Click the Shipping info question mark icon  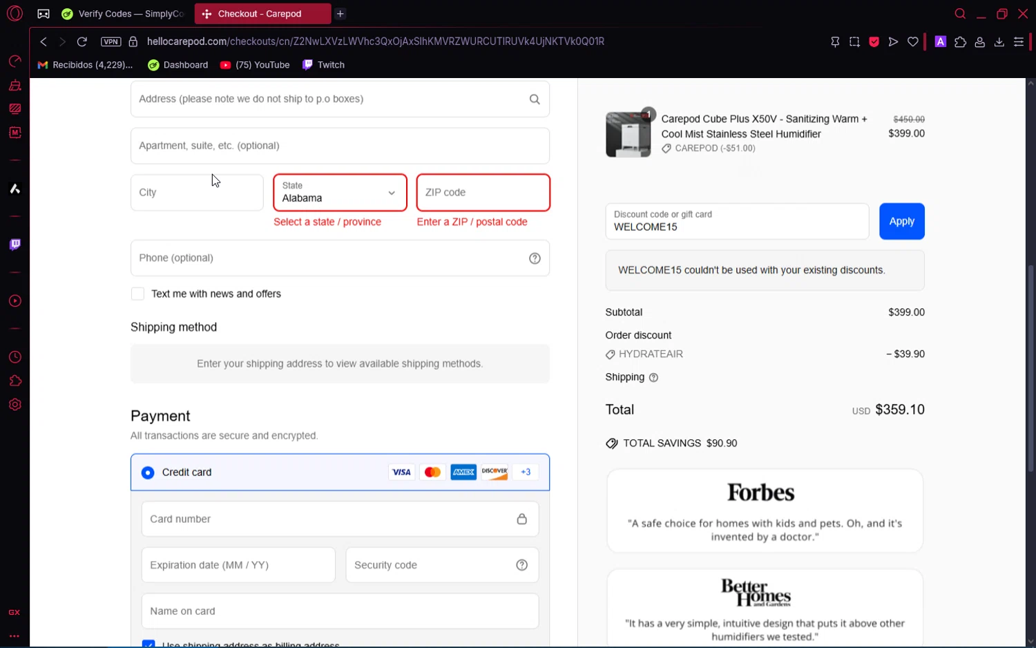pyautogui.click(x=653, y=378)
